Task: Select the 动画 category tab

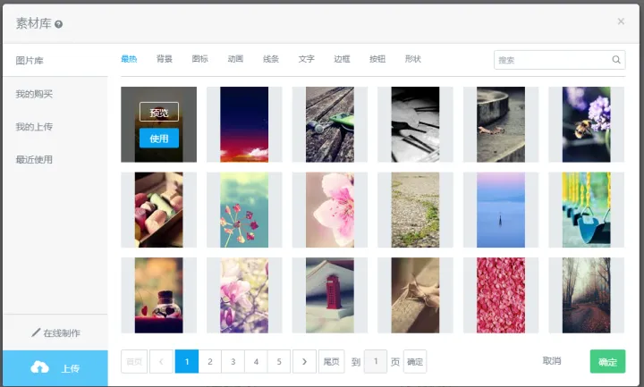Action: (235, 59)
